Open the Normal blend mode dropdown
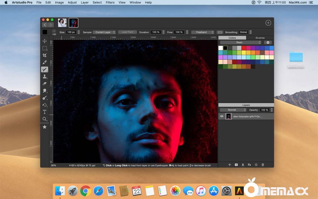 pos(233,110)
